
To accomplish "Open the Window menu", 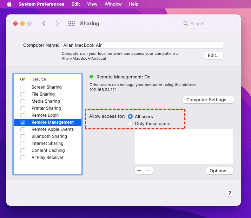I will [x=113, y=4].
